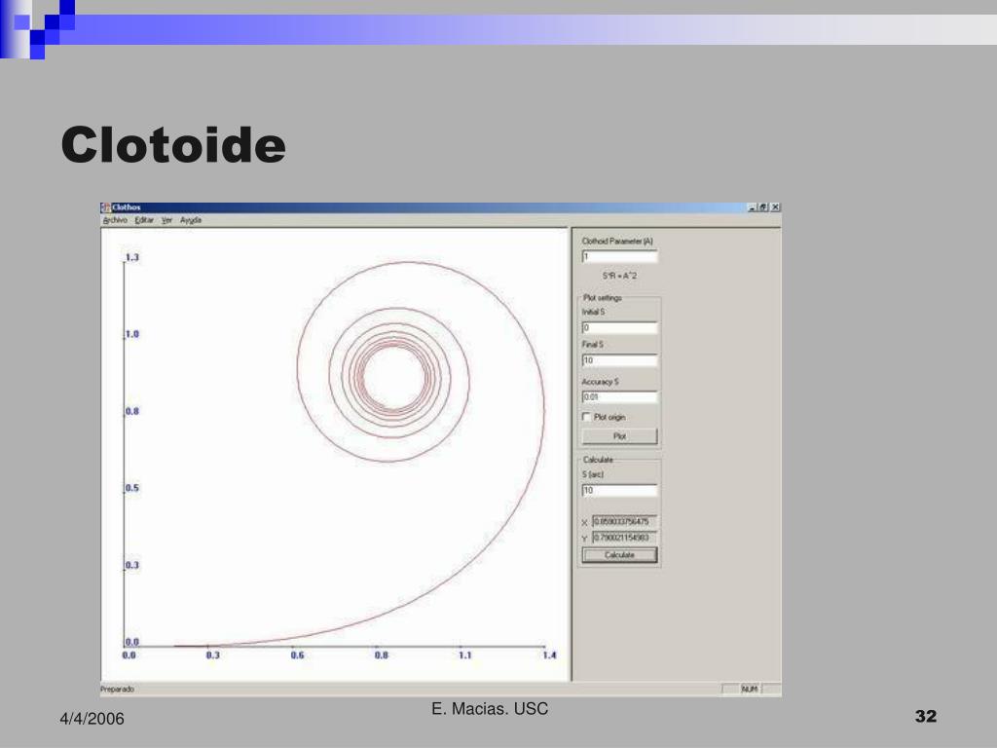
Task: Open the Ver menu
Action: click(x=166, y=220)
